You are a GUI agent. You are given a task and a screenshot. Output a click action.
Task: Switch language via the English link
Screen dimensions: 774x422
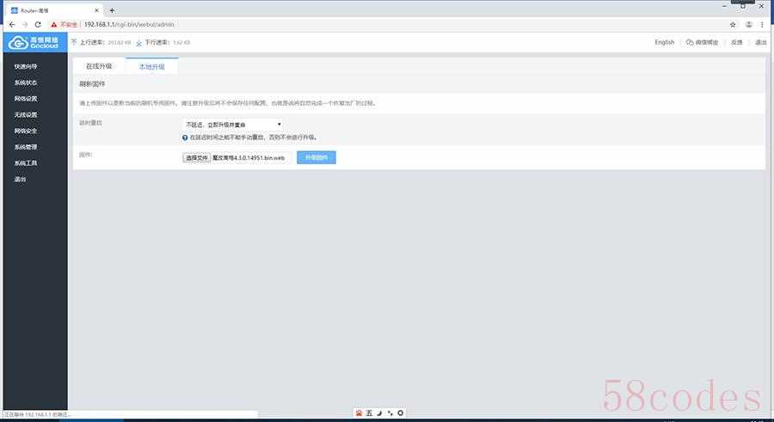pyautogui.click(x=664, y=42)
